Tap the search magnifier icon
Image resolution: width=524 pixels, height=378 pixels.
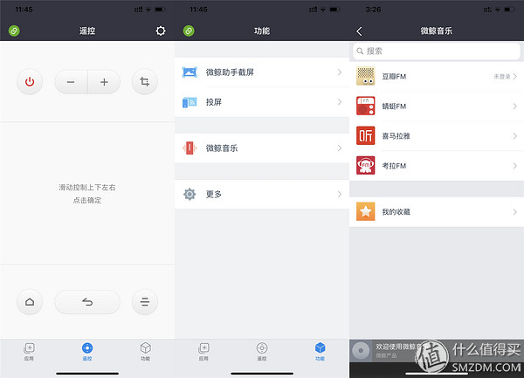(x=360, y=52)
